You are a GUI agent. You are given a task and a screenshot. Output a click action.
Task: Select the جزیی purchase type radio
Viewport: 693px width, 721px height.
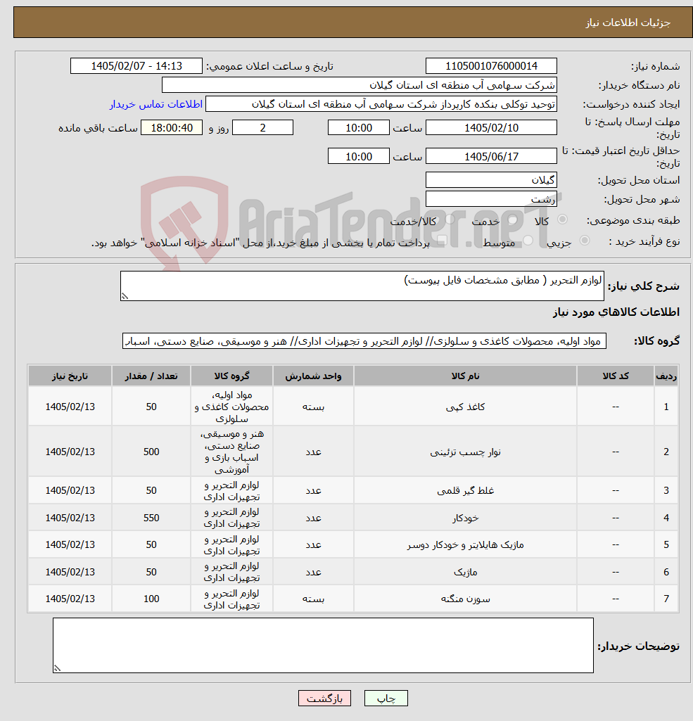click(x=585, y=241)
